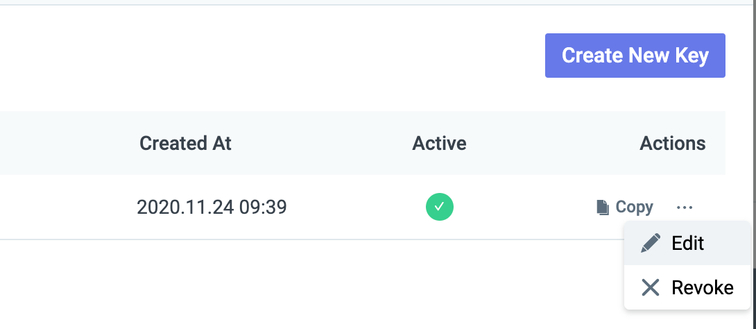Select the 2020.11.24 09:39 timestamp cell
This screenshot has width=756, height=329.
(212, 207)
